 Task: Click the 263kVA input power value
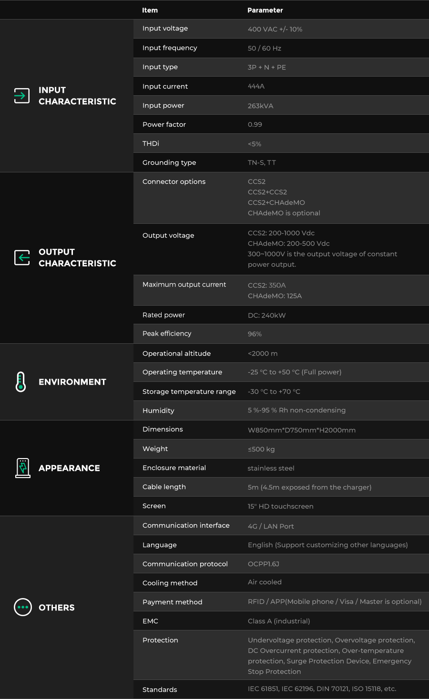(x=260, y=106)
